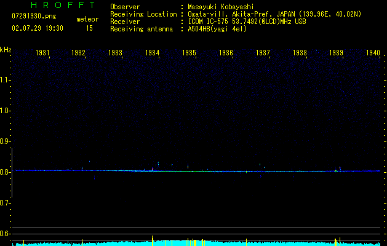Click the 1940 time axis label
387x246 pixels.
373,52
